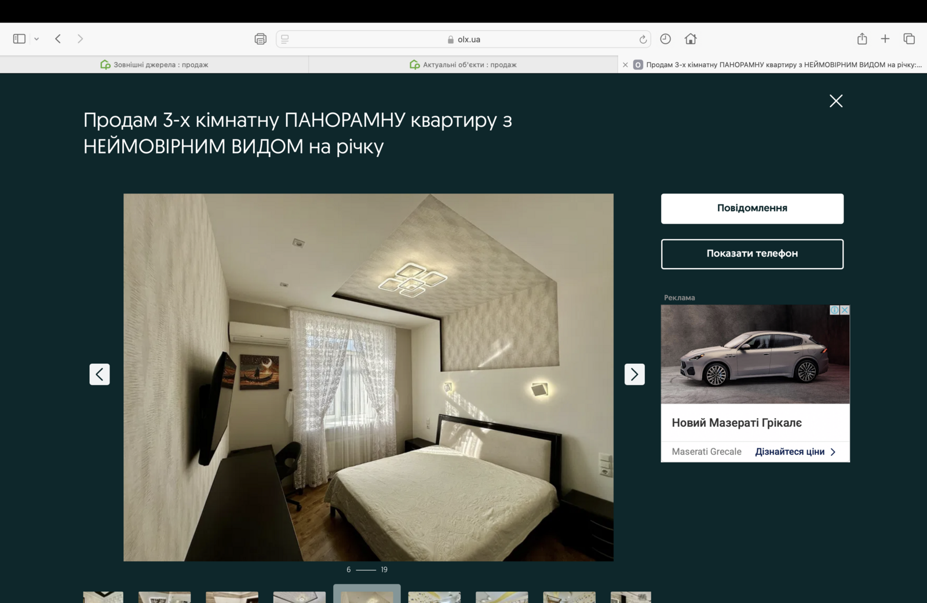Switch to the Зовнішні джерела : продаж tab
927x603 pixels.
[154, 65]
